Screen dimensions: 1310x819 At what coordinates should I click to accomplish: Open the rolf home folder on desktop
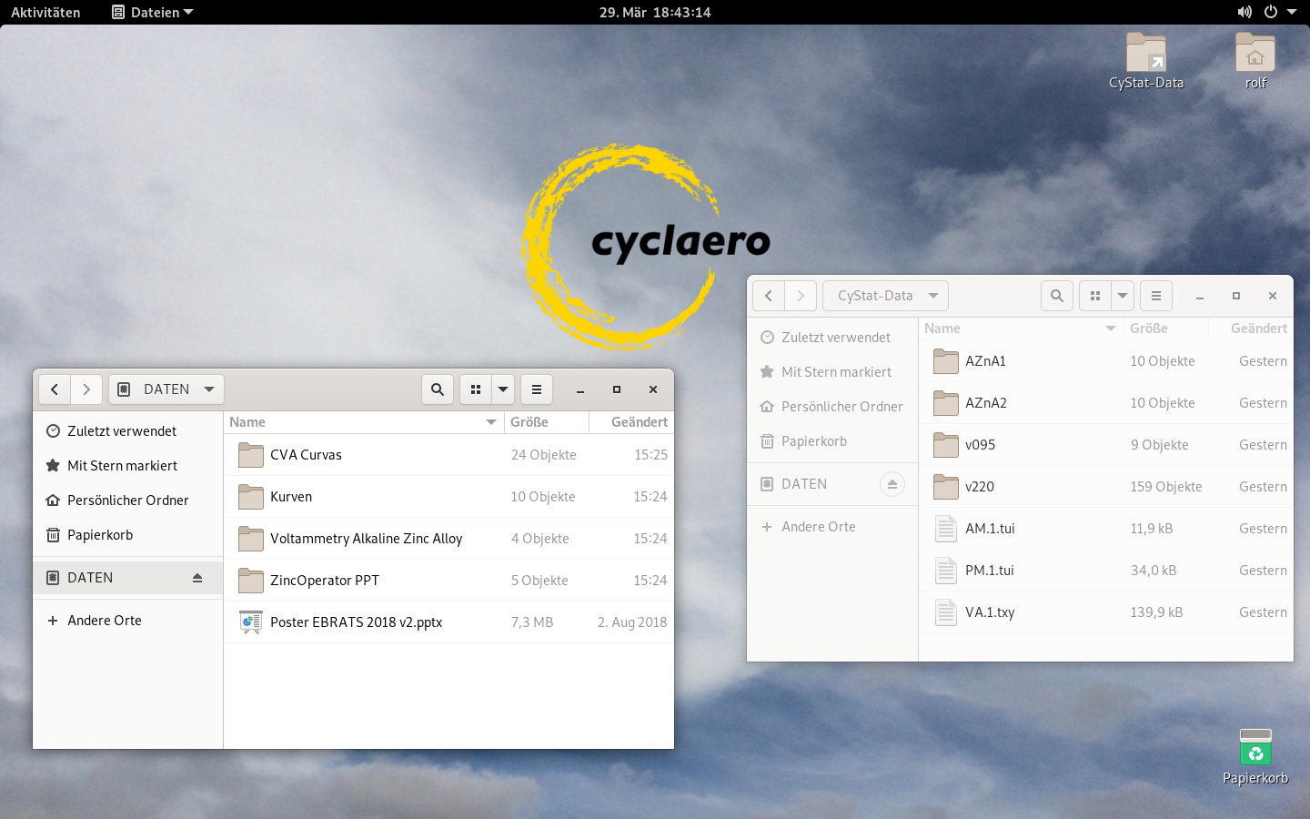coord(1255,55)
